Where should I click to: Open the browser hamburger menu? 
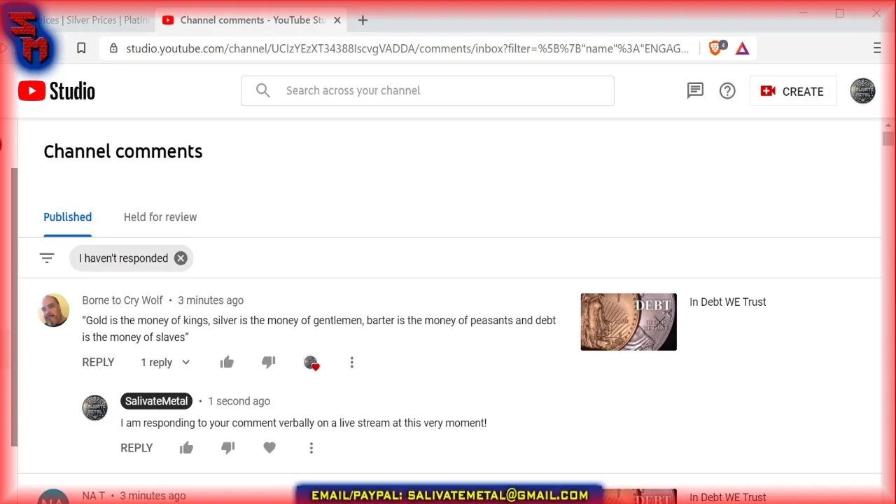pyautogui.click(x=877, y=48)
